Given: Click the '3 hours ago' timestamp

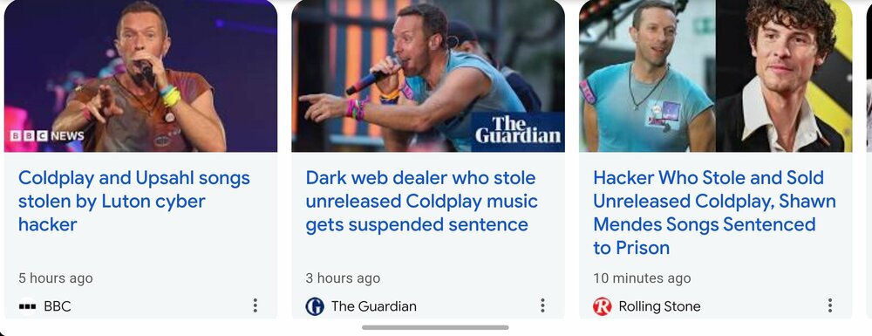Looking at the screenshot, I should click(343, 278).
